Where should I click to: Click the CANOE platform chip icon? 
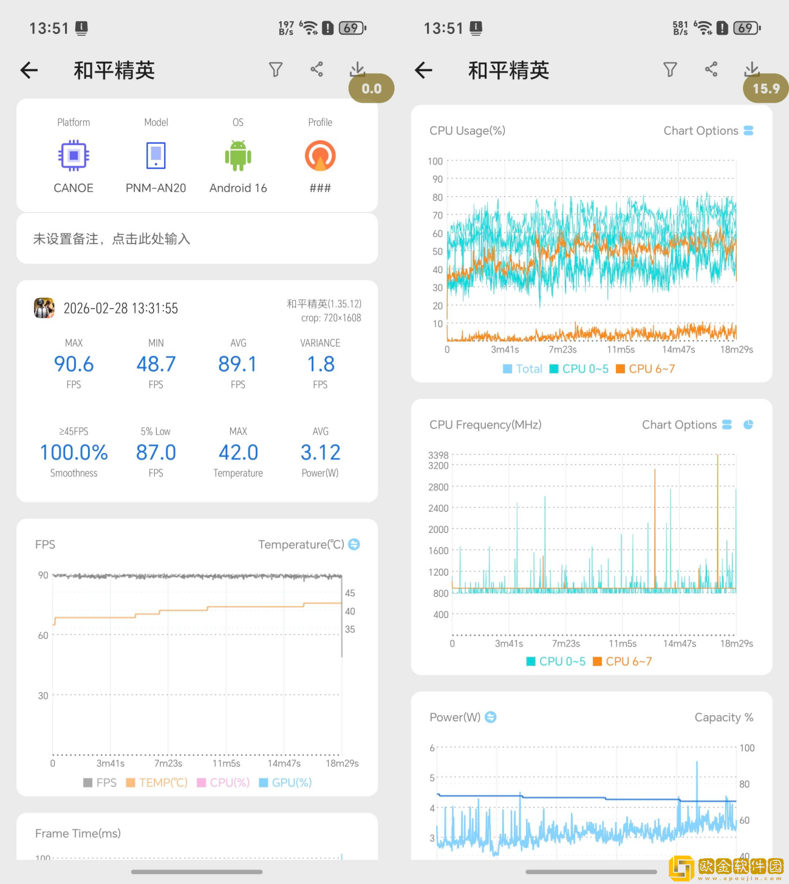tap(73, 155)
